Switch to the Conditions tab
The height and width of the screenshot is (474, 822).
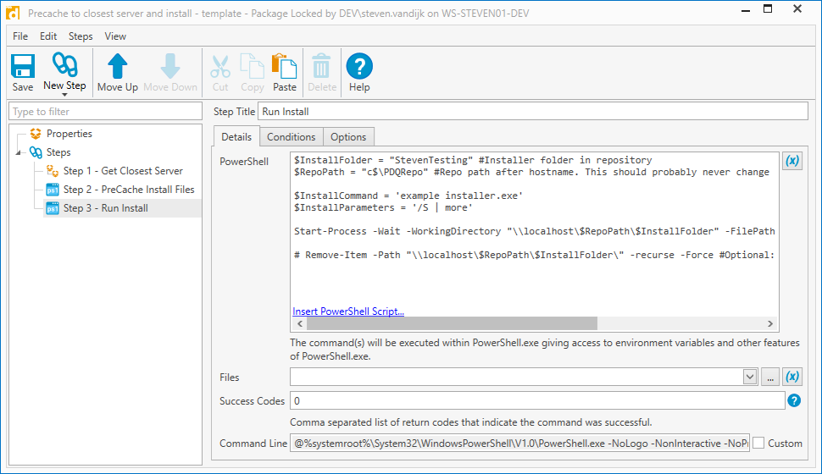coord(291,137)
